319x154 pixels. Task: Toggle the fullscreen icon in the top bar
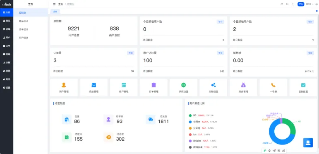[x=293, y=4]
